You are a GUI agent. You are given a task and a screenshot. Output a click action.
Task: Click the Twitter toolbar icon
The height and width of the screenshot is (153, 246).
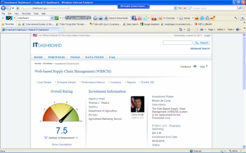pyautogui.click(x=145, y=18)
